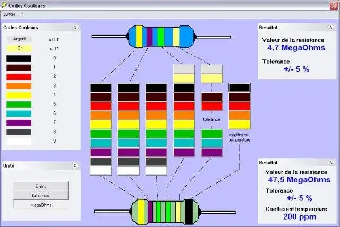340x227 pixels.
Task: Choose purple in the second band column
Action: click(129, 152)
